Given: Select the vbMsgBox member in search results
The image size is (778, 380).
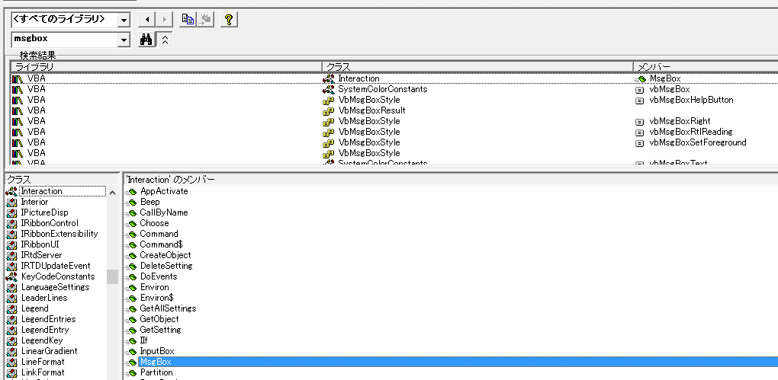Looking at the screenshot, I should [670, 89].
